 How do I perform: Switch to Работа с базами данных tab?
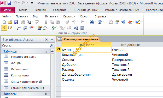tap(122, 10)
